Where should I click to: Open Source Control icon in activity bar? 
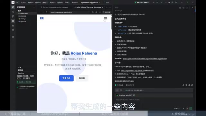(x=13, y=16)
